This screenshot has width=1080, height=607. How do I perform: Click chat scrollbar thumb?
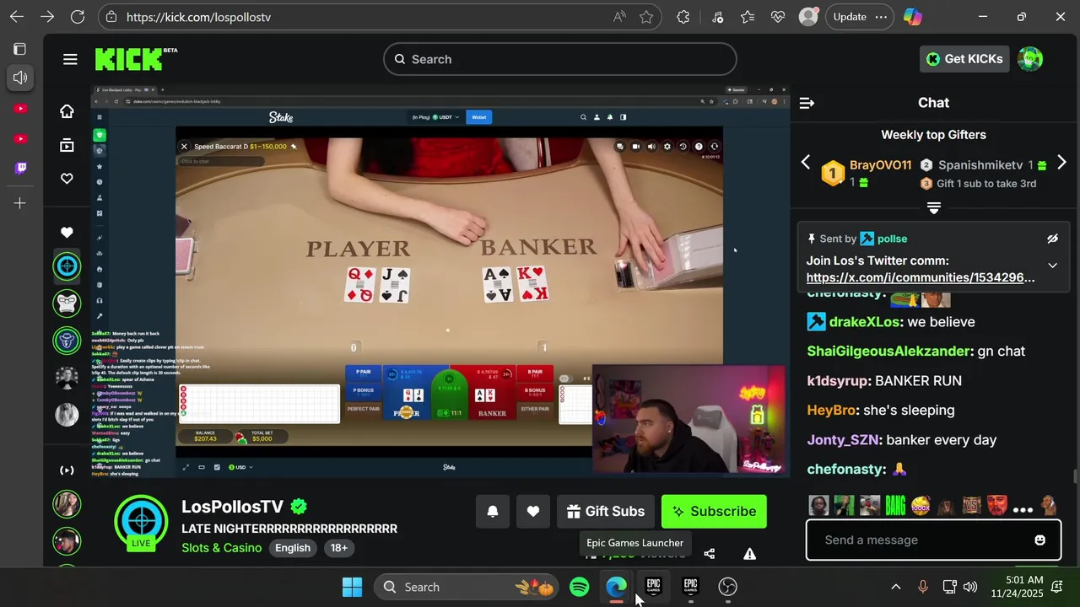pos(1074,476)
